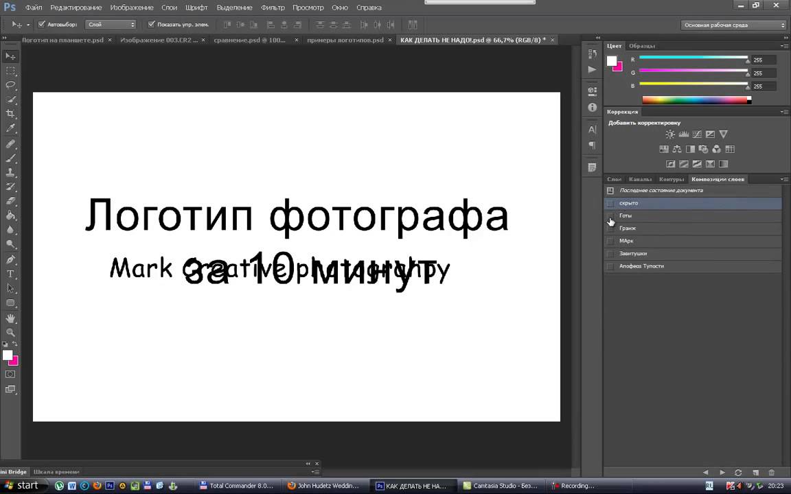Select the Dodge tool

(x=10, y=244)
